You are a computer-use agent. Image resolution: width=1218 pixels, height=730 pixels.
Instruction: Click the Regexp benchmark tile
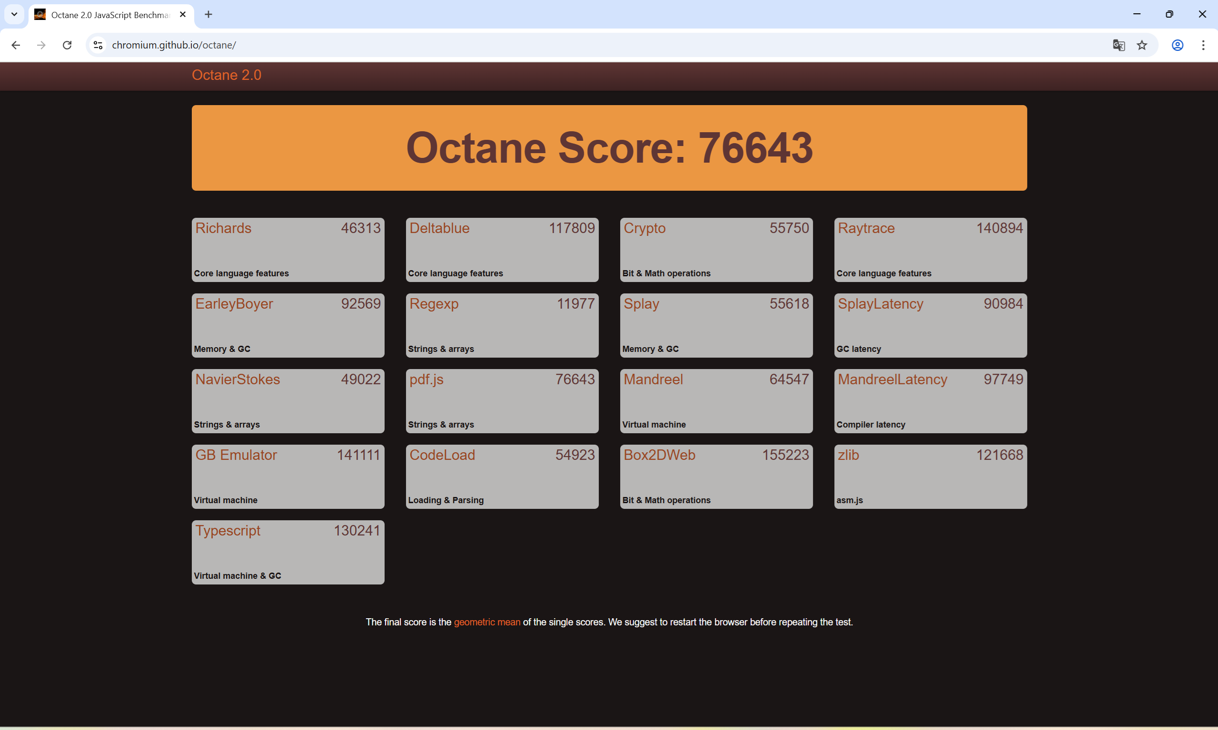pyautogui.click(x=502, y=325)
